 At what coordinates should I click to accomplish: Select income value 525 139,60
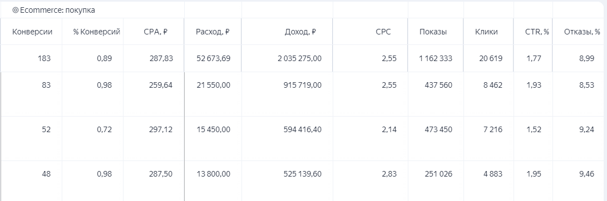tap(302, 174)
